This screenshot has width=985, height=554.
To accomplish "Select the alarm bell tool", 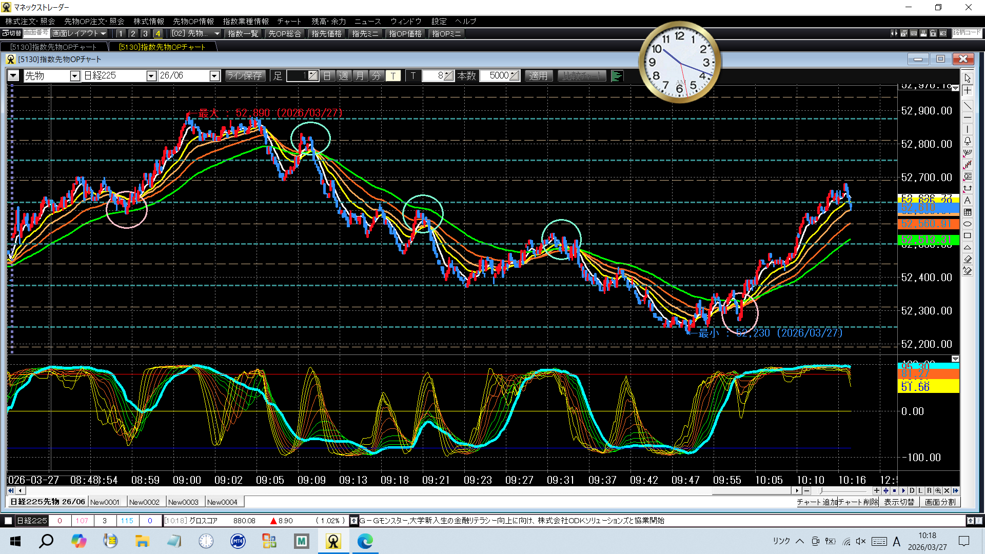I will click(x=967, y=141).
